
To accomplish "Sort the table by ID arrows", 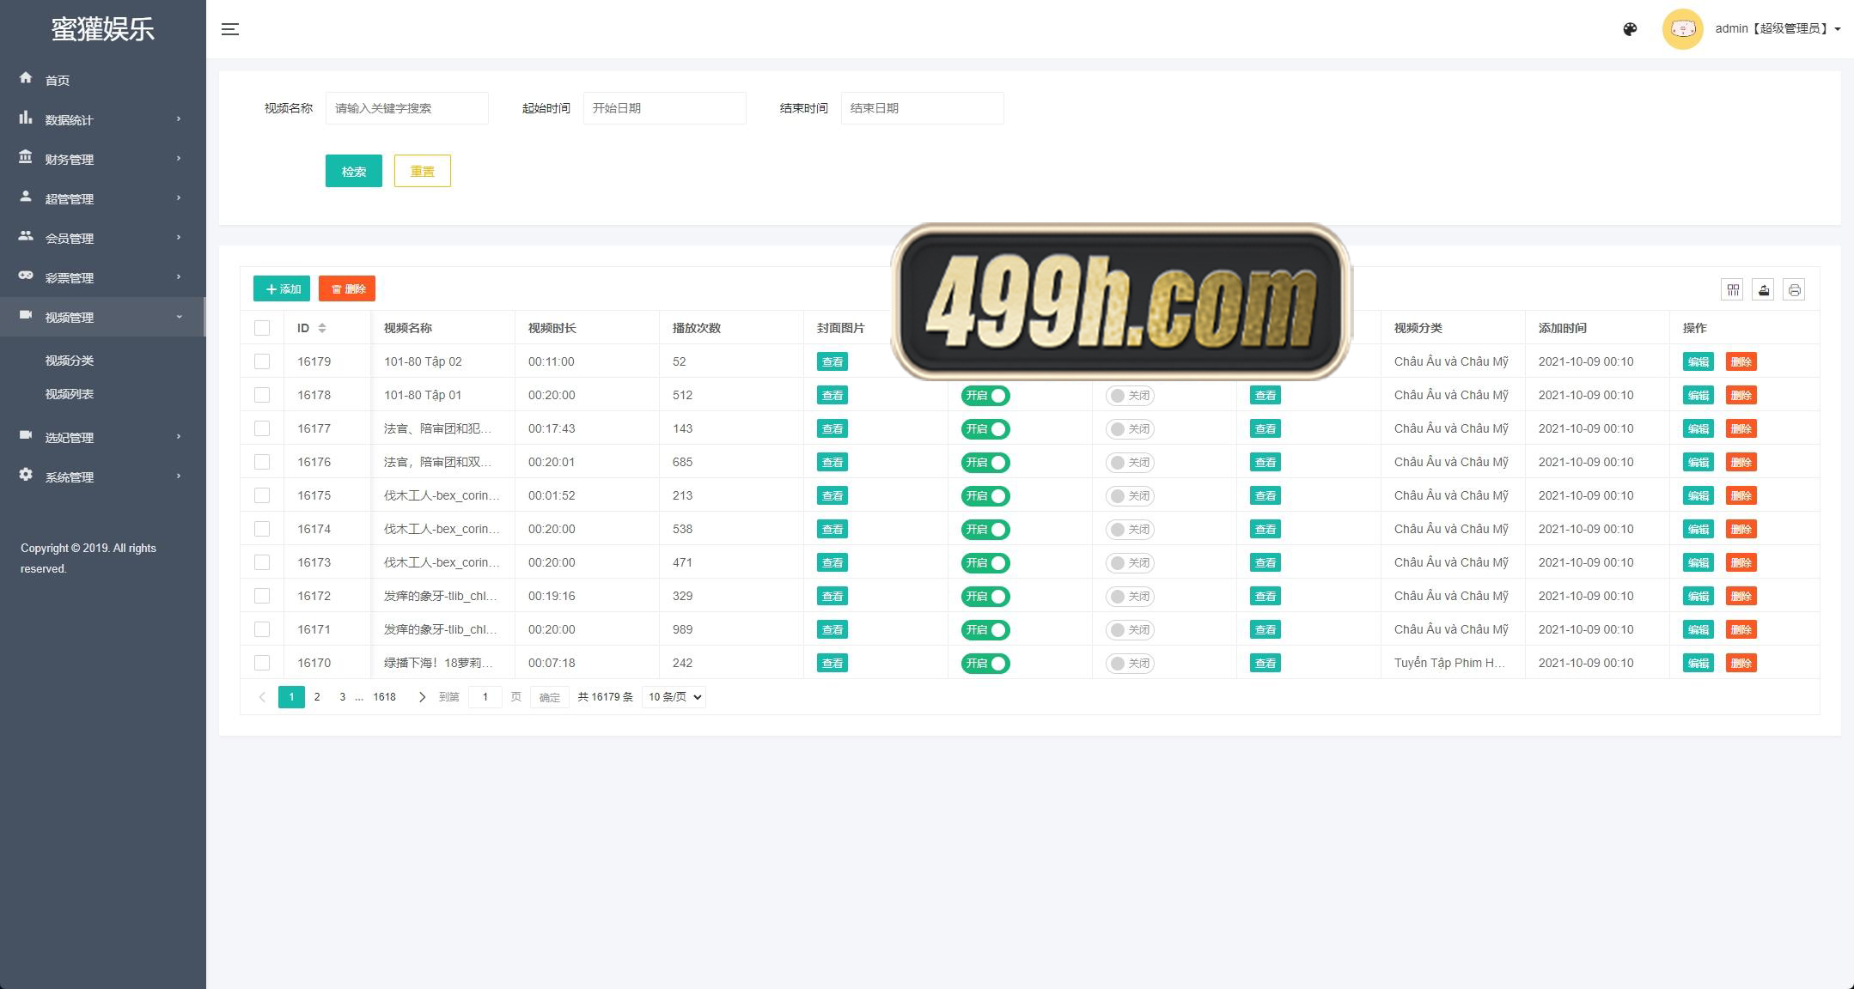I will point(322,328).
